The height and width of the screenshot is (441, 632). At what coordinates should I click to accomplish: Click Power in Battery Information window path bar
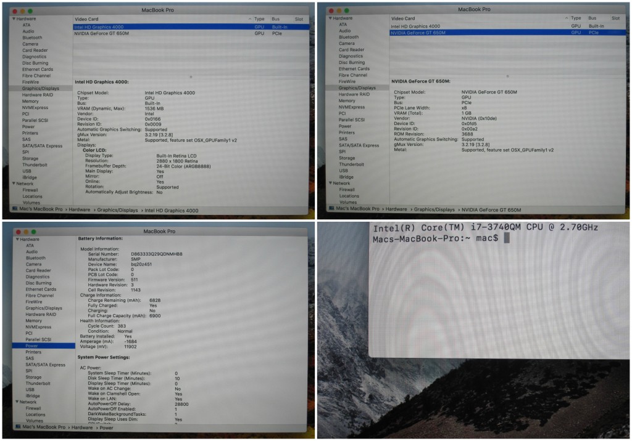[106, 427]
